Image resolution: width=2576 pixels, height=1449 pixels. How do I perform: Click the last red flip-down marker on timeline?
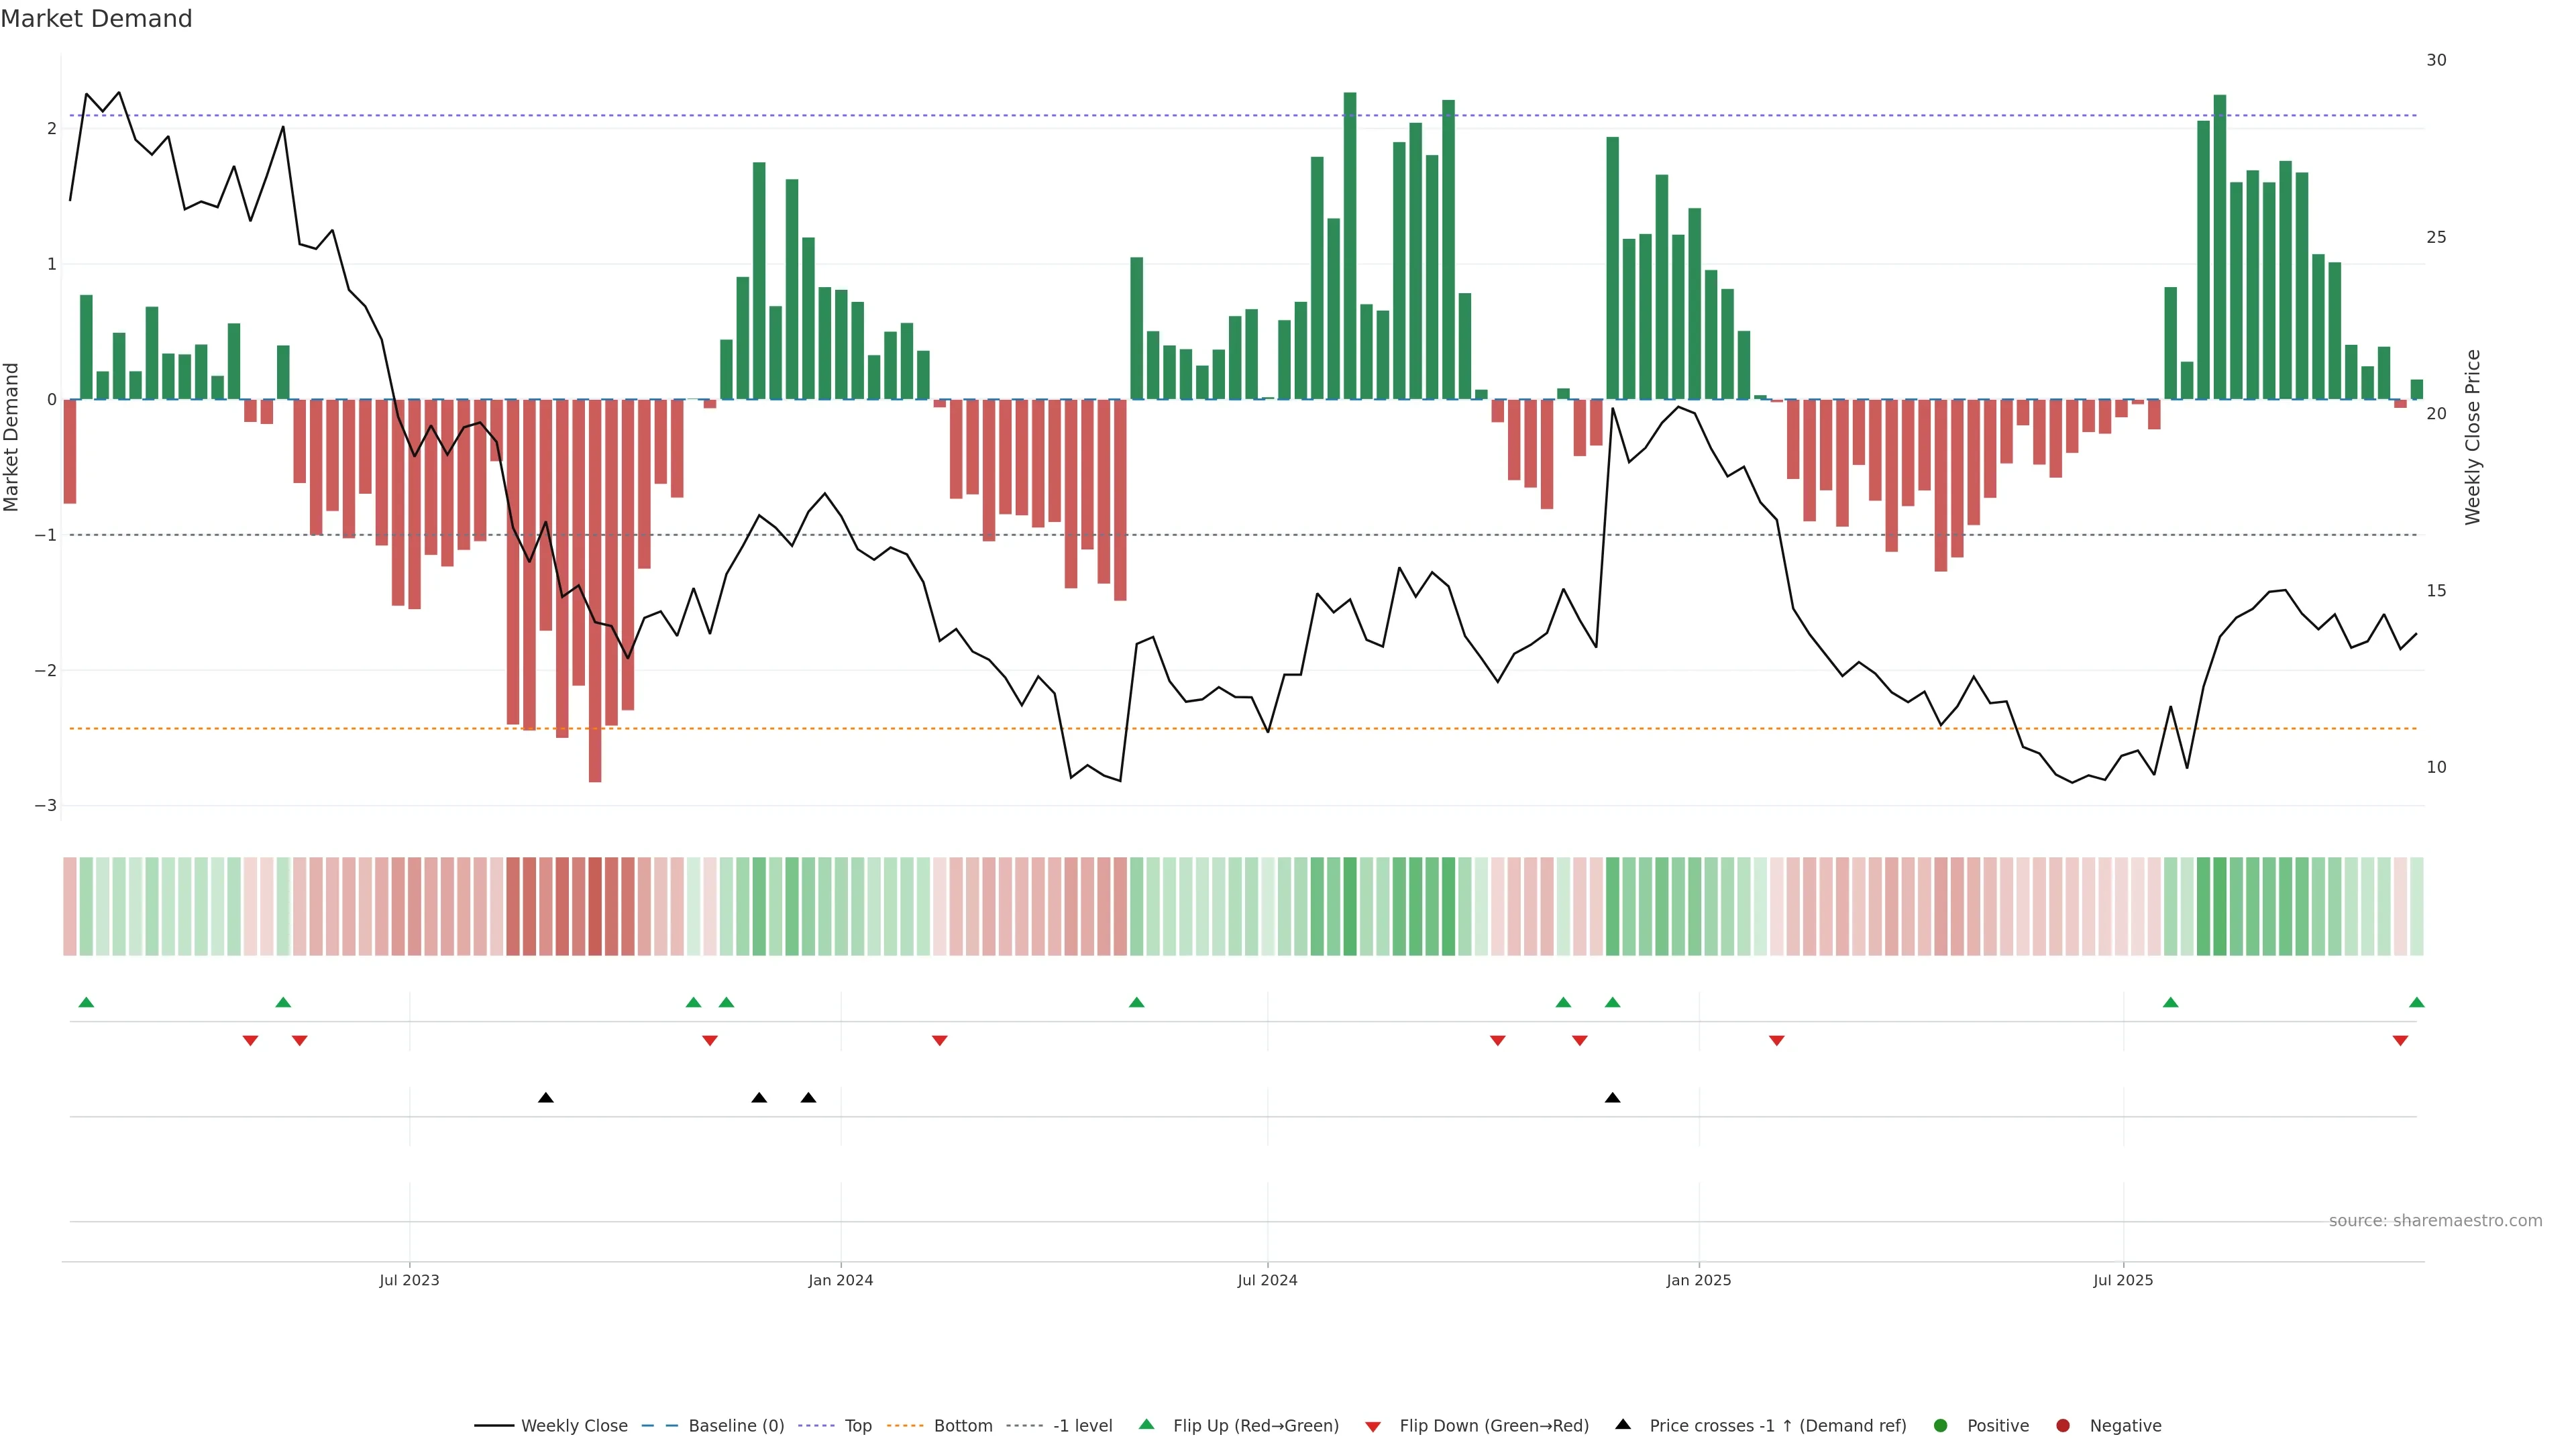2400,1041
